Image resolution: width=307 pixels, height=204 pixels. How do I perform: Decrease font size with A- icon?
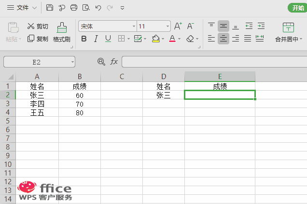190,26
